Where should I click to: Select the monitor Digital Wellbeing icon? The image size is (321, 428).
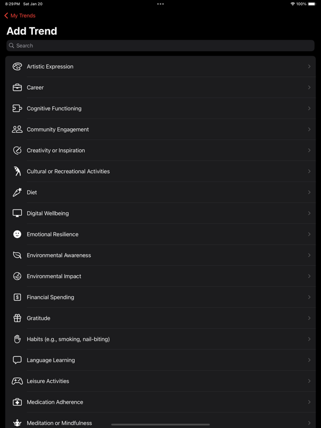click(17, 213)
